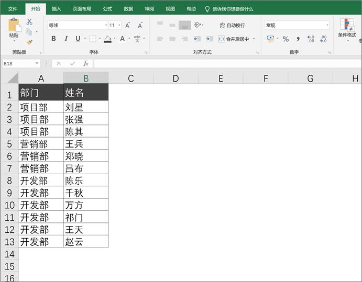Select the Format Painter brush icon

[x=29, y=42]
